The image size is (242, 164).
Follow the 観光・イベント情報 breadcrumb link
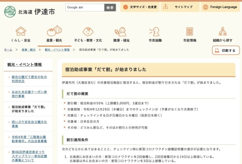pyautogui.click(x=57, y=50)
